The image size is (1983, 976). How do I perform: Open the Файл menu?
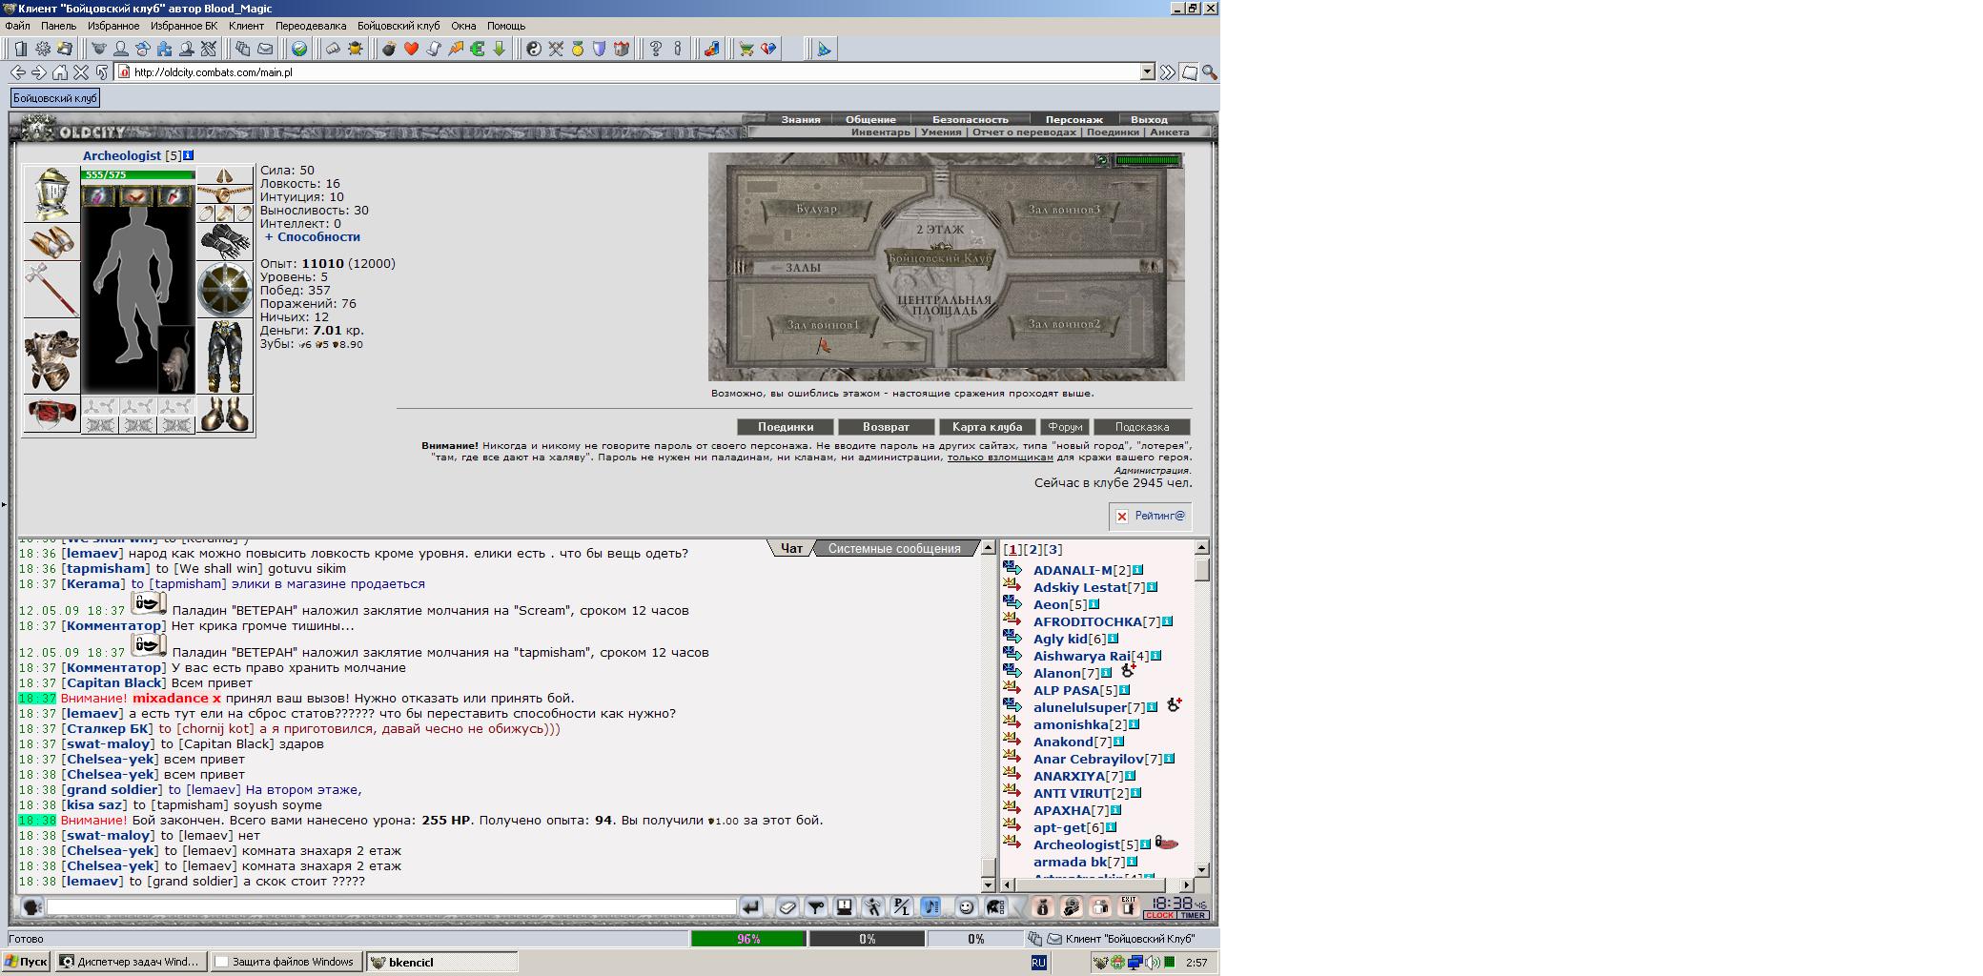coord(17,26)
